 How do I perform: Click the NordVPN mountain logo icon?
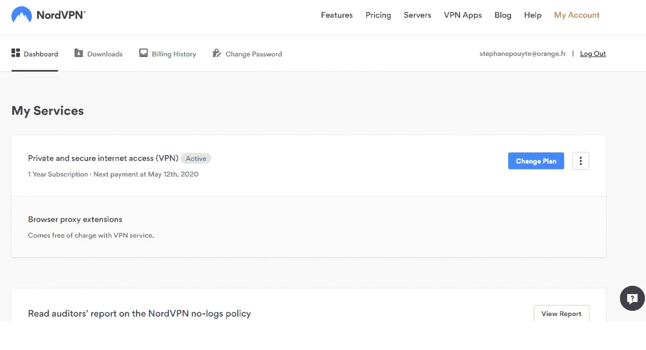click(21, 15)
